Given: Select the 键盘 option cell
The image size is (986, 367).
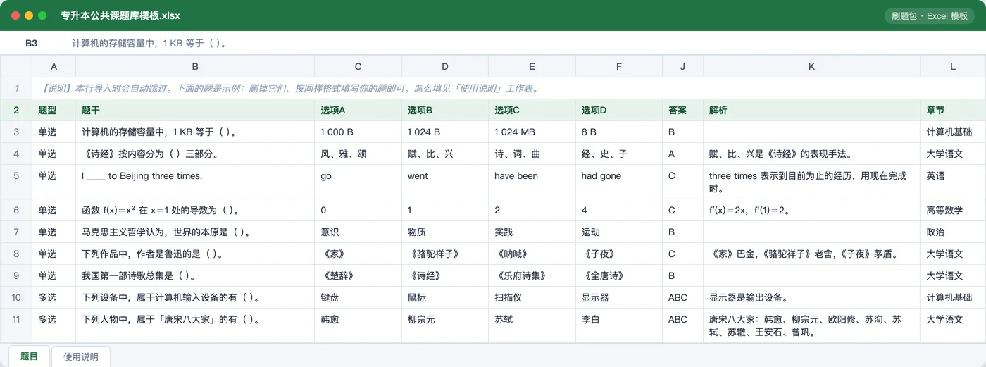Looking at the screenshot, I should tap(358, 297).
